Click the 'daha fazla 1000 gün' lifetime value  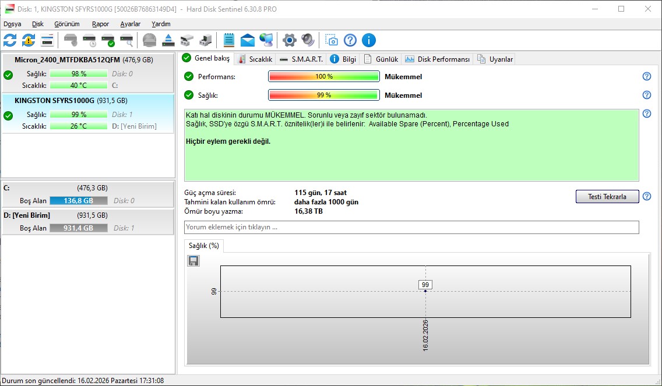(x=326, y=202)
